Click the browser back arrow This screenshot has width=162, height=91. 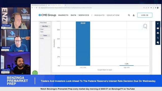[x=32, y=8]
